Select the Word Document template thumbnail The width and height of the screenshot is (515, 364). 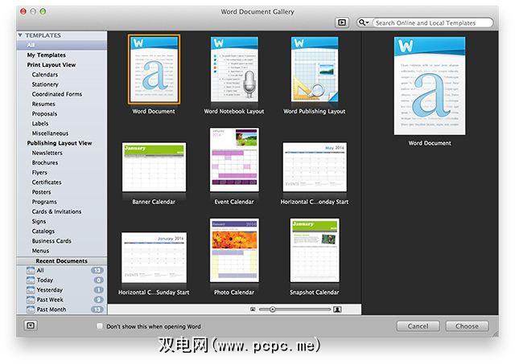154,70
